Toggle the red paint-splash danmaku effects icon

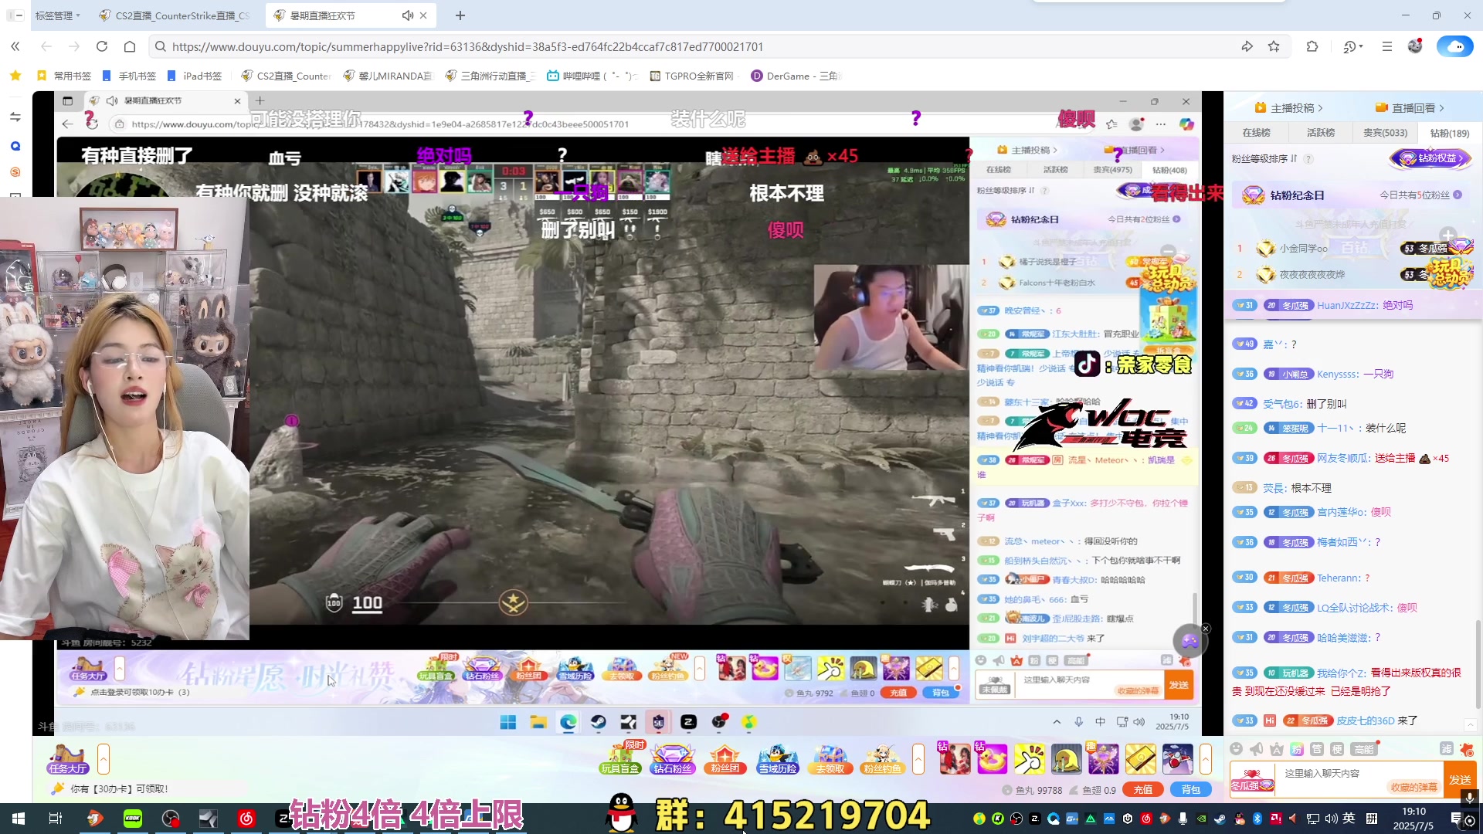(x=1466, y=749)
